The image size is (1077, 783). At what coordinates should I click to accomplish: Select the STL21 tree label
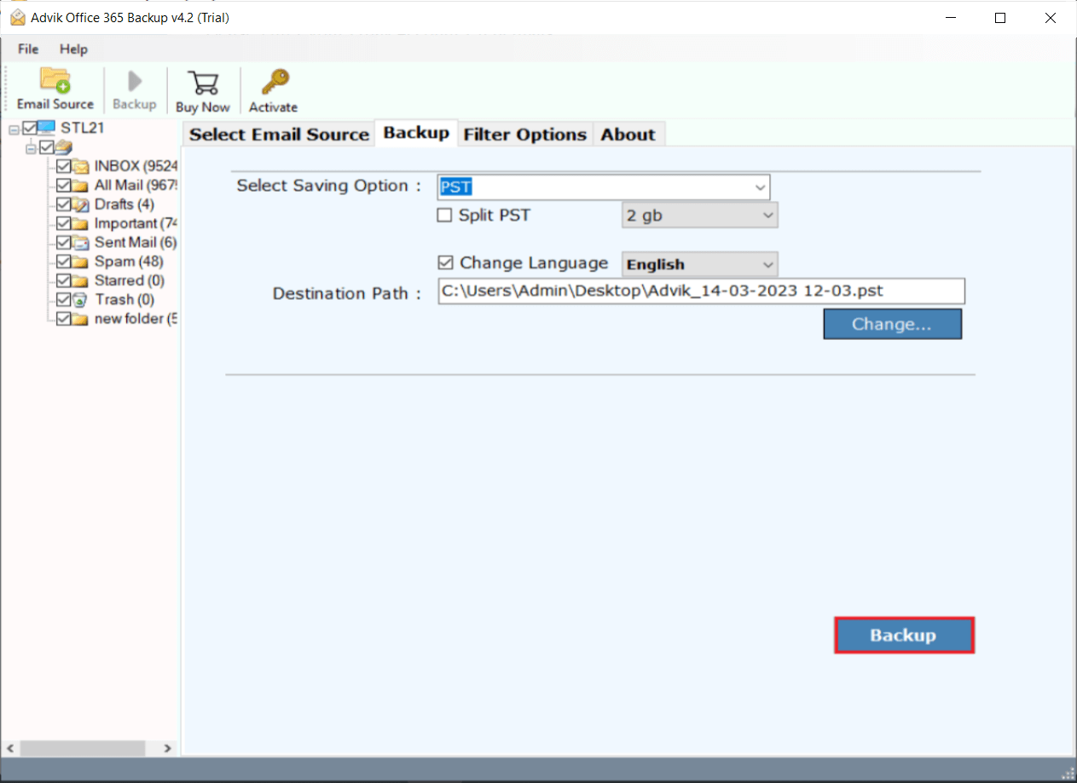82,128
